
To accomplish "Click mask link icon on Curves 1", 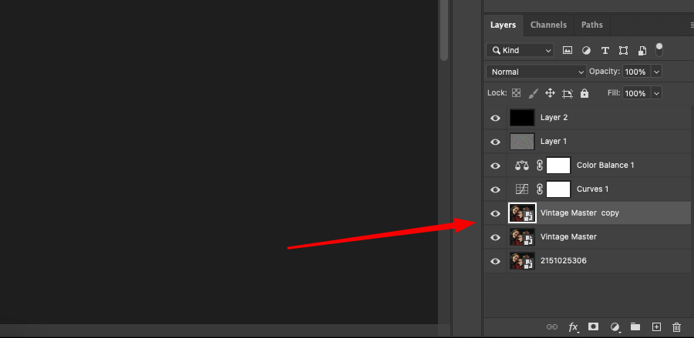I will click(539, 189).
